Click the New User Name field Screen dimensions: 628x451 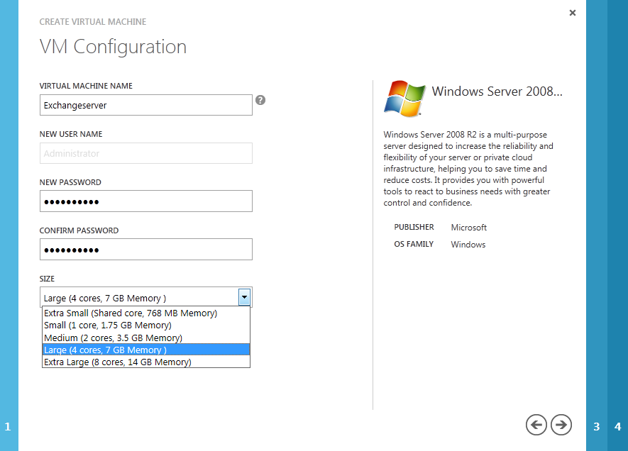(145, 153)
